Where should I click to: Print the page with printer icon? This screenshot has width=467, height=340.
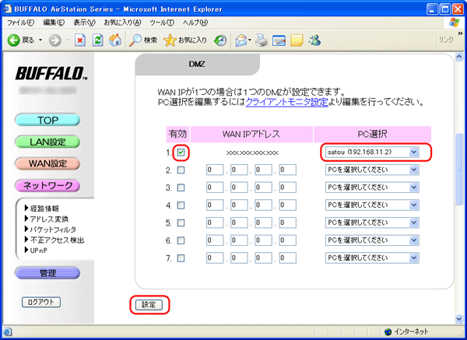pyautogui.click(x=262, y=40)
